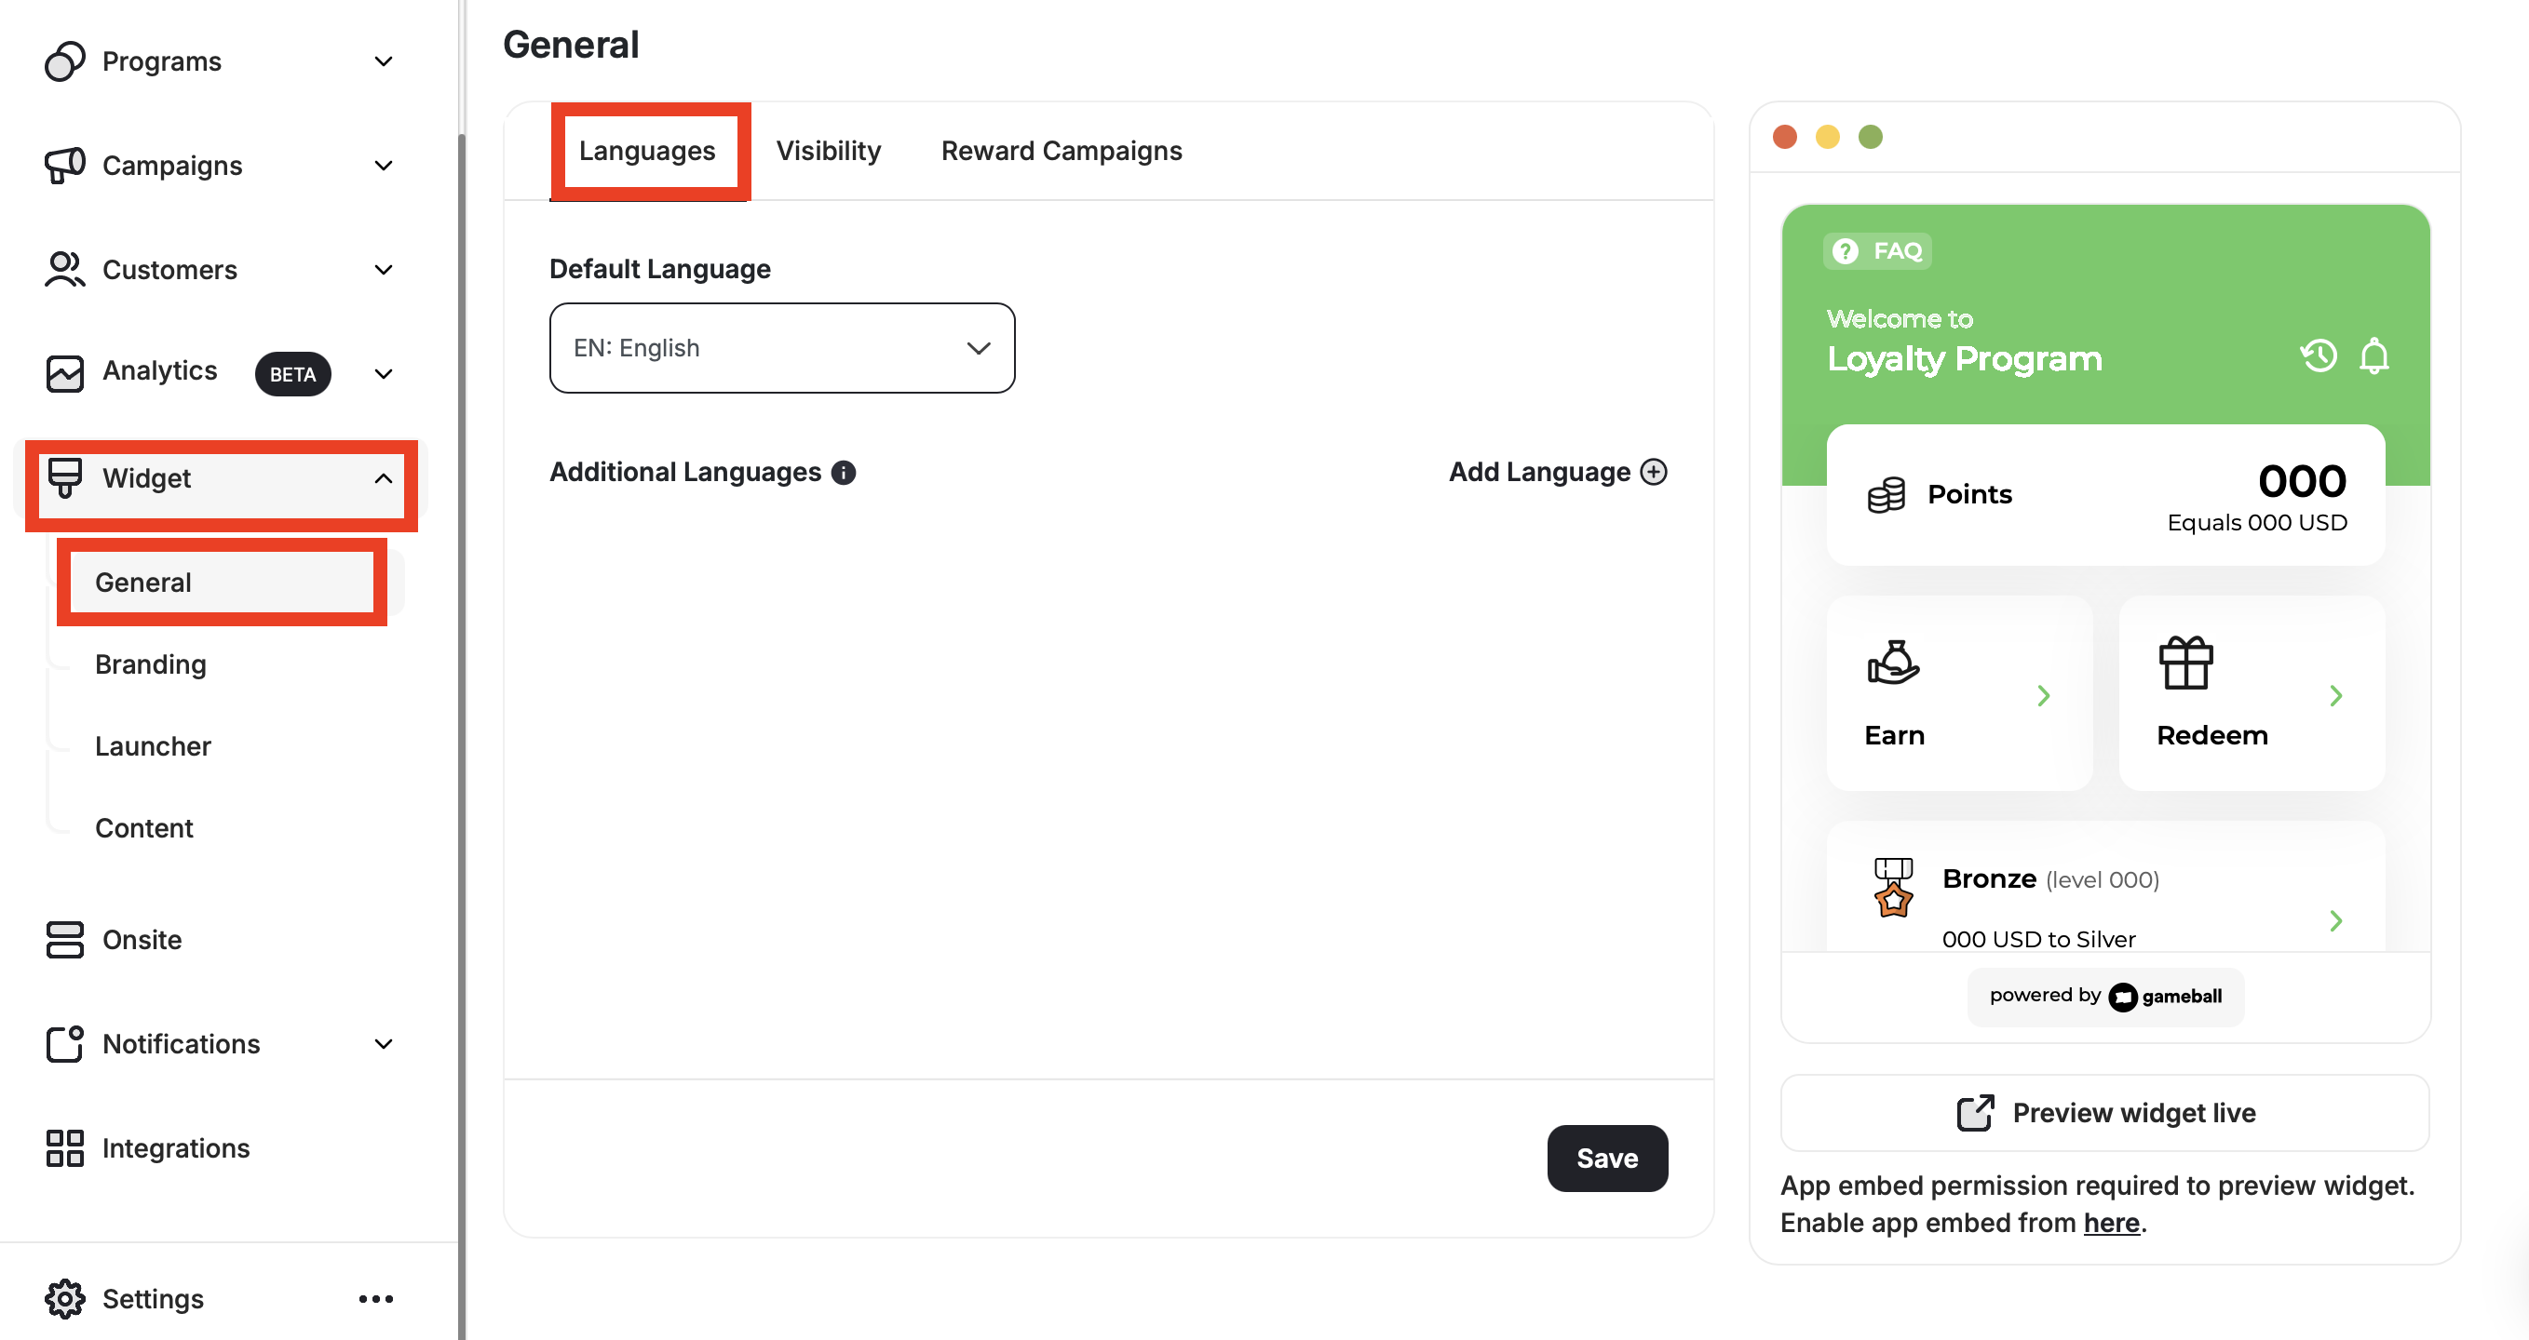Click the Save button

coord(1606,1159)
